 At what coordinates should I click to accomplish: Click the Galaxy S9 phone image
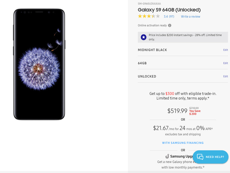(39, 64)
